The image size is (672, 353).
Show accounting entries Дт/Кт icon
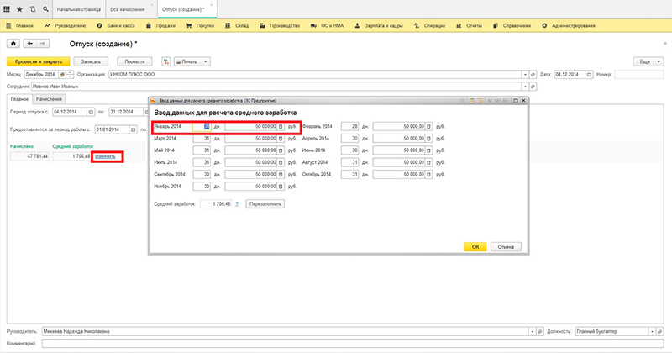point(165,61)
